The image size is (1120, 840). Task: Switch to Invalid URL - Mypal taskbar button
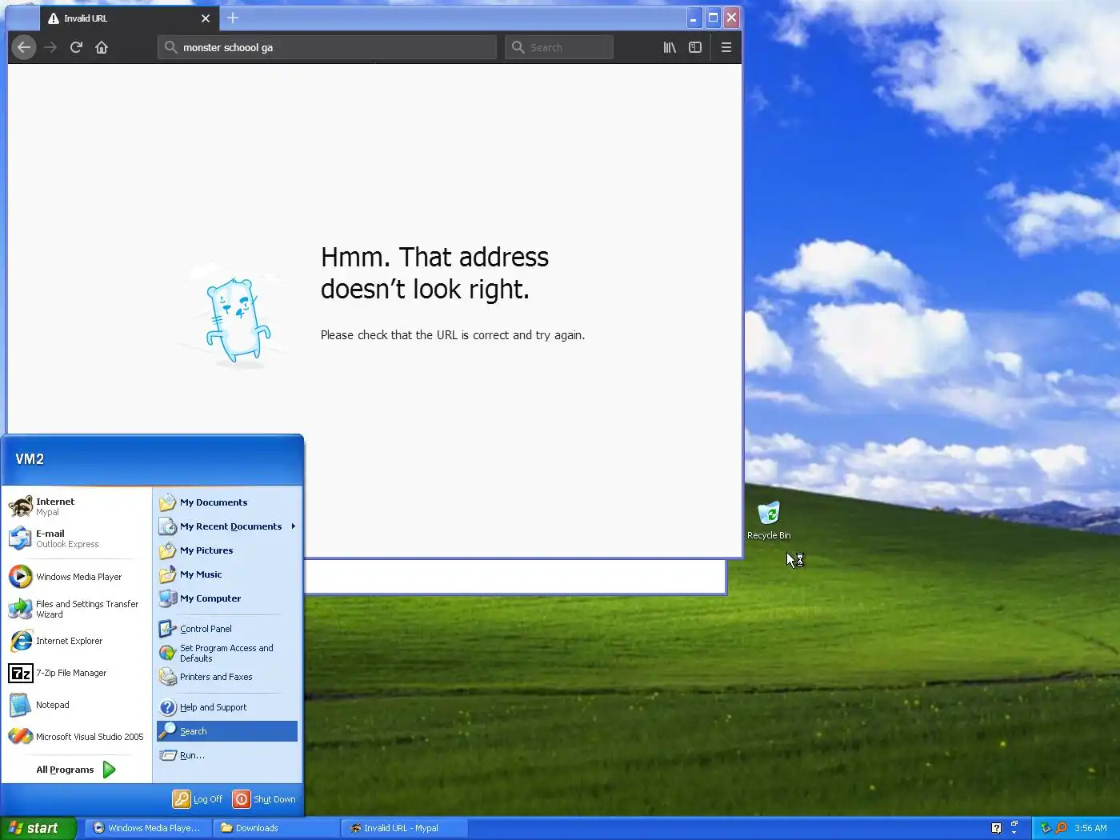pyautogui.click(x=404, y=828)
